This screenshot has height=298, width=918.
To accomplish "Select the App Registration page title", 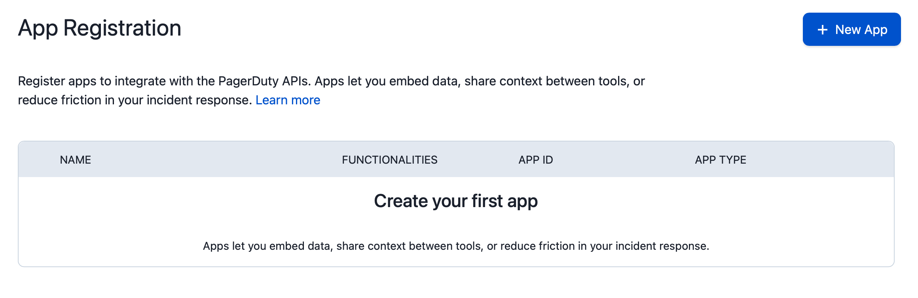I will (100, 28).
